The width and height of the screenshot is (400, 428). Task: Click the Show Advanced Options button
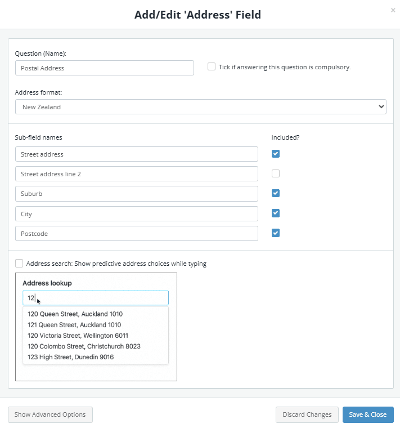[x=50, y=414]
